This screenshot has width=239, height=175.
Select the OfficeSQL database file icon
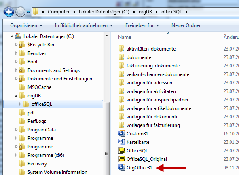tap(122, 150)
